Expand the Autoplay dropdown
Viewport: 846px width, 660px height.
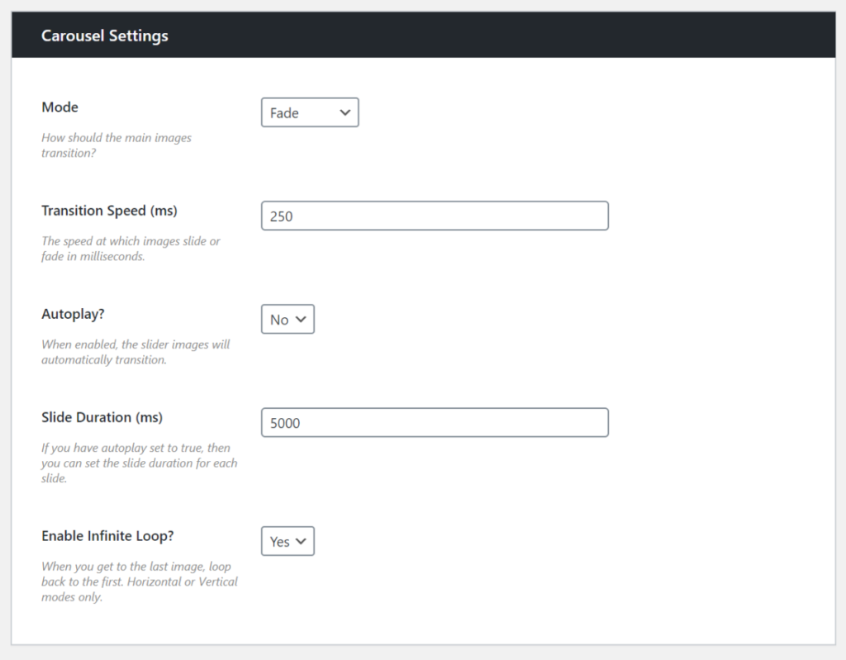[x=288, y=319]
